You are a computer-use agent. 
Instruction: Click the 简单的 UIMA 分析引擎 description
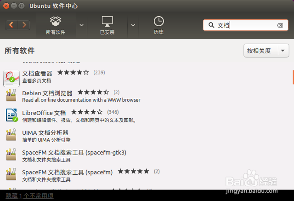46,140
